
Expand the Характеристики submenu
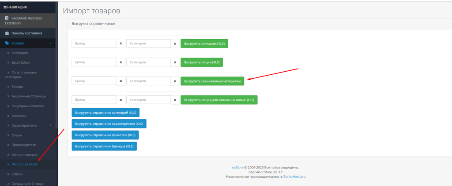point(50,125)
